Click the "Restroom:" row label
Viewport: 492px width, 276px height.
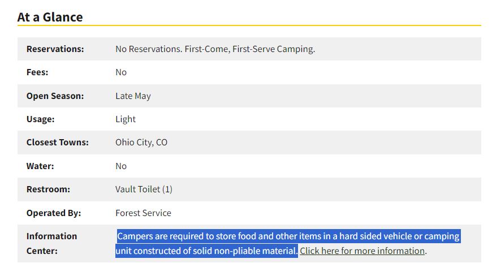48,189
